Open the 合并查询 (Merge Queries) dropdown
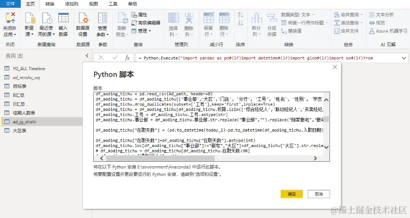 click(x=348, y=15)
